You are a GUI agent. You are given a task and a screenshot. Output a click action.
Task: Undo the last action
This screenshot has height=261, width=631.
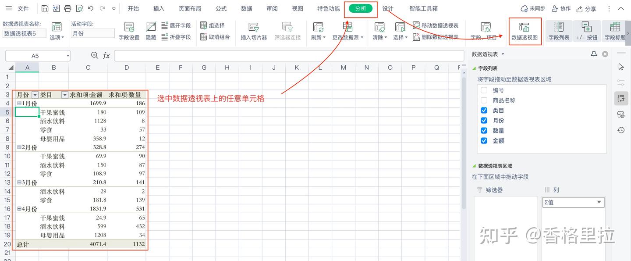(90, 8)
